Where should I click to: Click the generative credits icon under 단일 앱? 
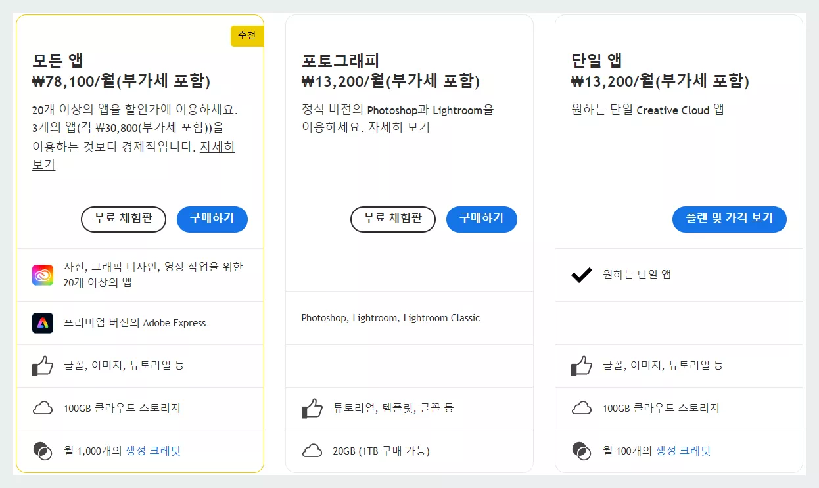[x=582, y=451]
